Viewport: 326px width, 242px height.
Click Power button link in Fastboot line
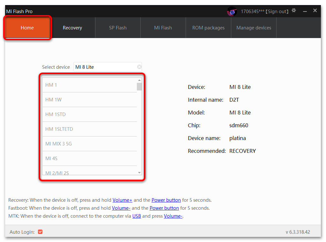point(164,208)
